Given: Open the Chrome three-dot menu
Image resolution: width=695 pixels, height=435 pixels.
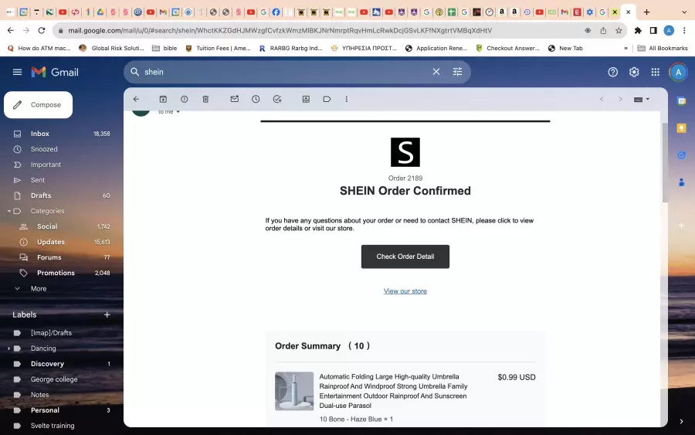Looking at the screenshot, I should pos(684,30).
